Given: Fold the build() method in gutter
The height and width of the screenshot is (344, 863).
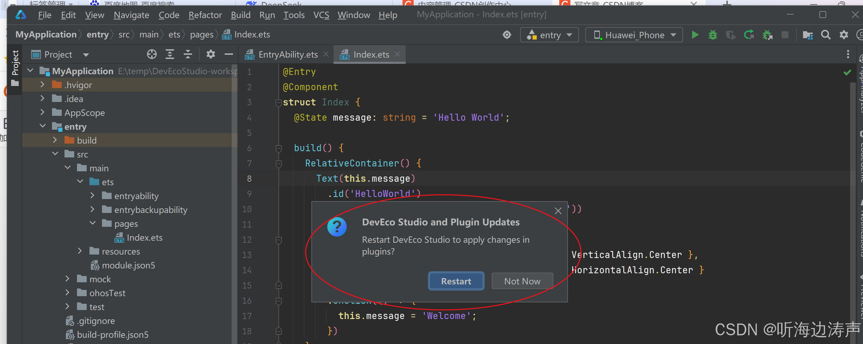Looking at the screenshot, I should tap(278, 148).
